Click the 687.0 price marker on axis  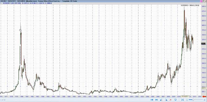(203, 88)
